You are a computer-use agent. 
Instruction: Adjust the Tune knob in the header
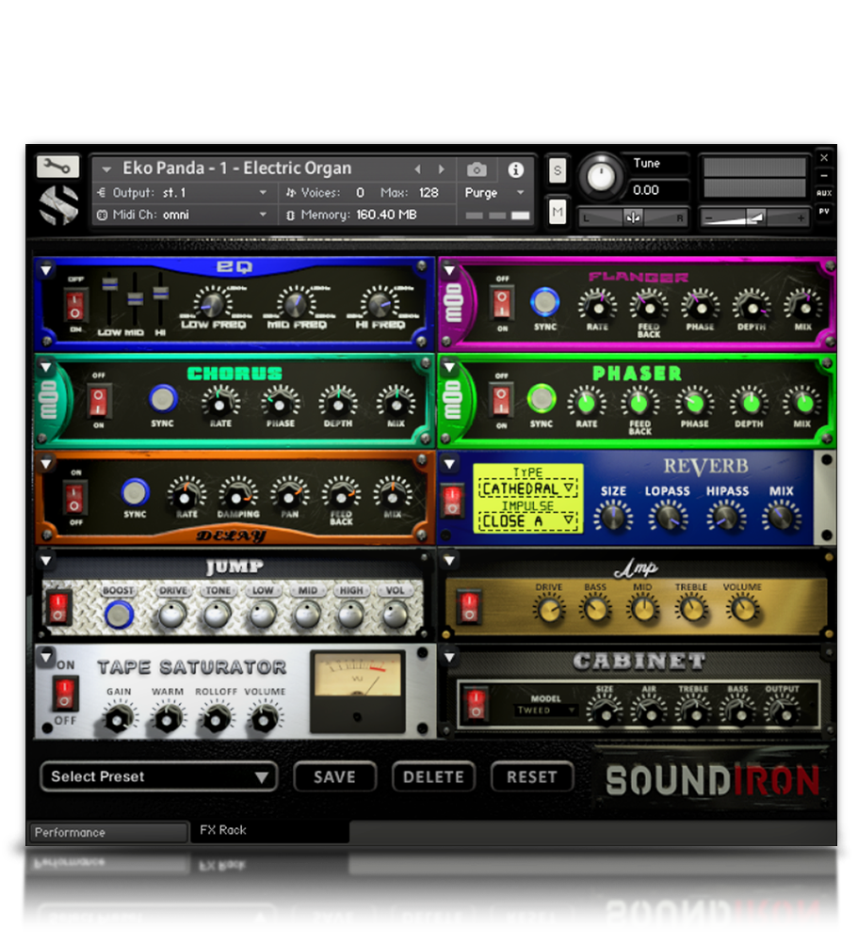tap(601, 176)
